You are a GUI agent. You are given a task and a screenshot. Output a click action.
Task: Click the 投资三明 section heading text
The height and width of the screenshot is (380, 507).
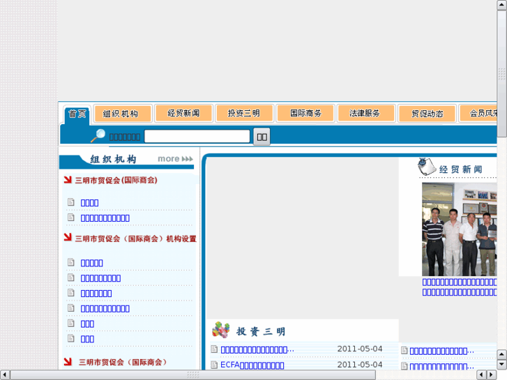261,331
